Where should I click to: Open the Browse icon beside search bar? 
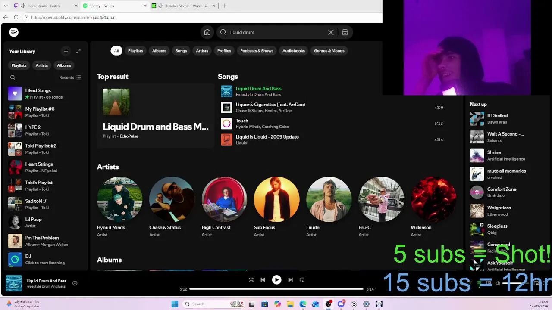pyautogui.click(x=345, y=32)
